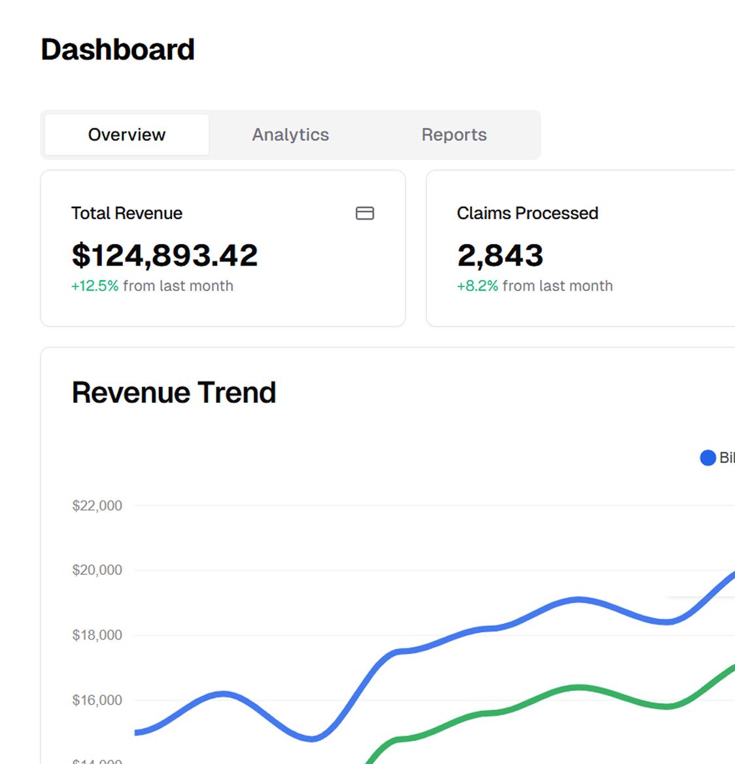Image resolution: width=735 pixels, height=764 pixels.
Task: Click the $16,000 y-axis label
Action: [97, 700]
